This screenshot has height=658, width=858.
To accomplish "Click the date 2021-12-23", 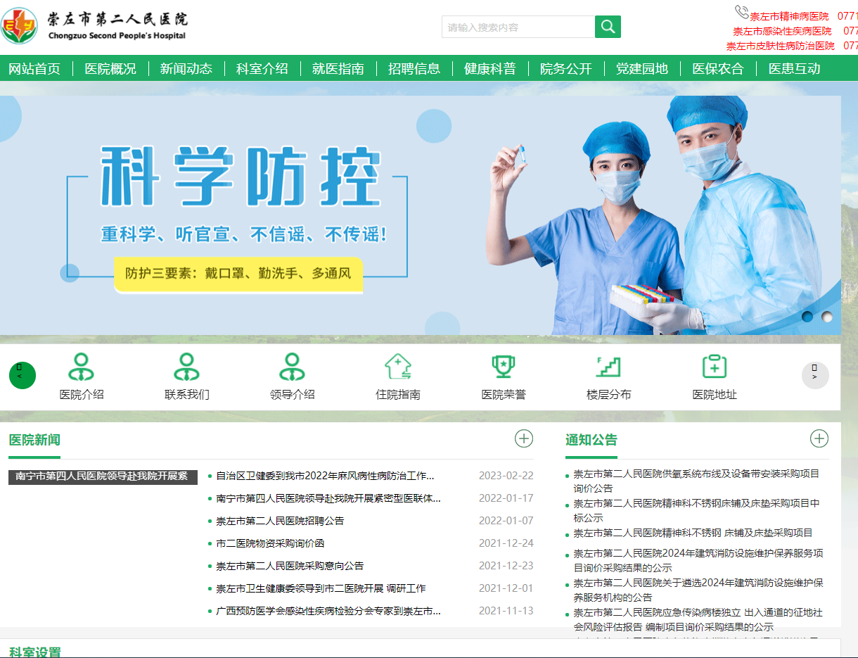I will [506, 566].
